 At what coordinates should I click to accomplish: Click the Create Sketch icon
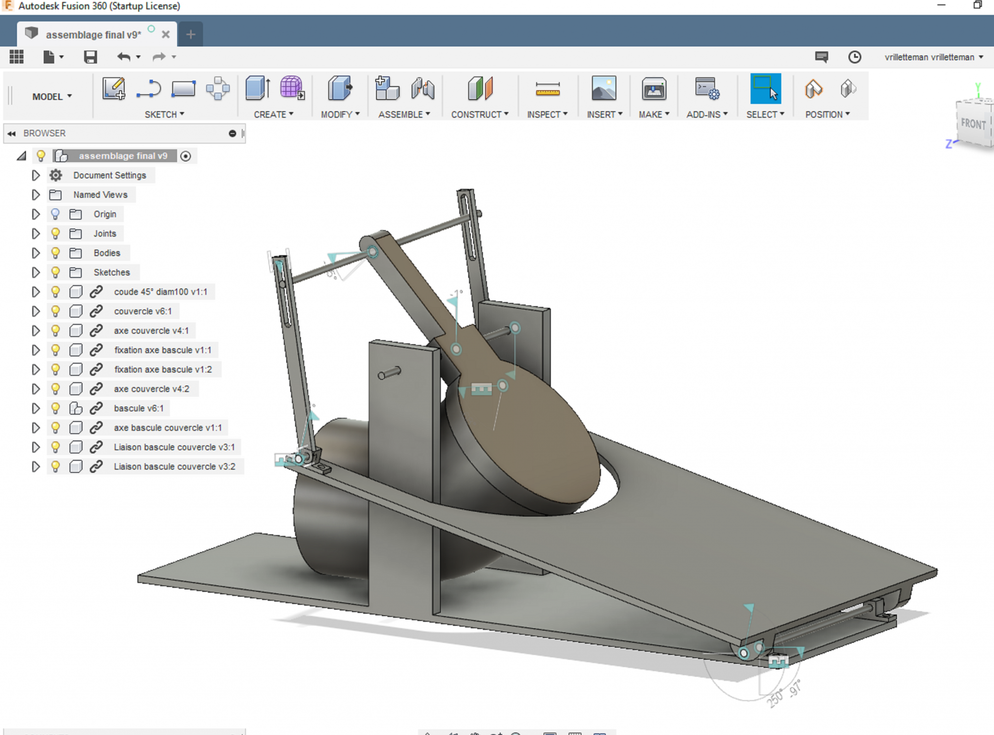coord(114,89)
